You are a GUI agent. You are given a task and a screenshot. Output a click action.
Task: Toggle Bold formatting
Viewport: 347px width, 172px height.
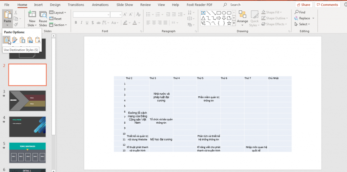(x=76, y=23)
